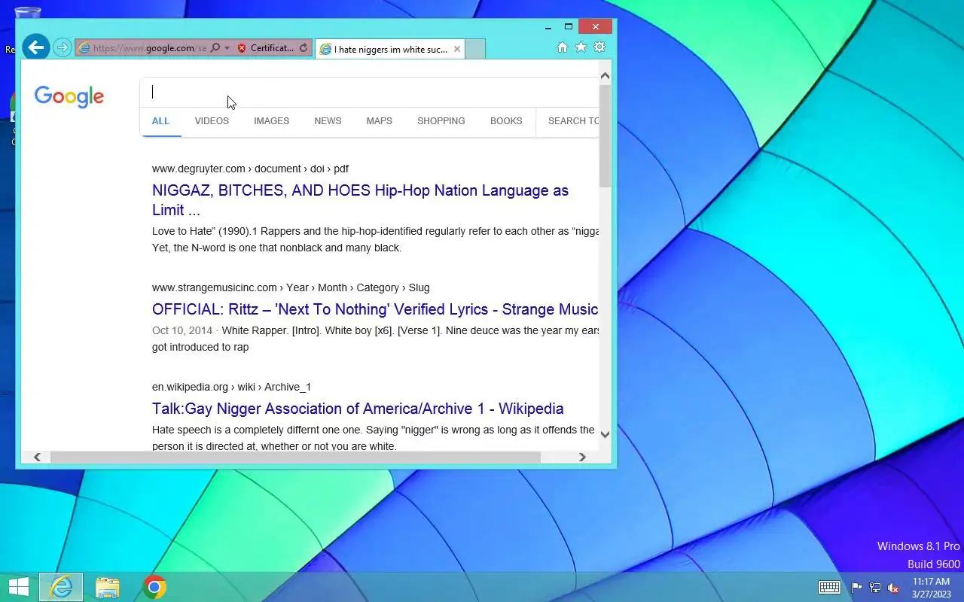Minimize the Internet Explorer window
Viewport: 964px width, 602px height.
point(548,27)
